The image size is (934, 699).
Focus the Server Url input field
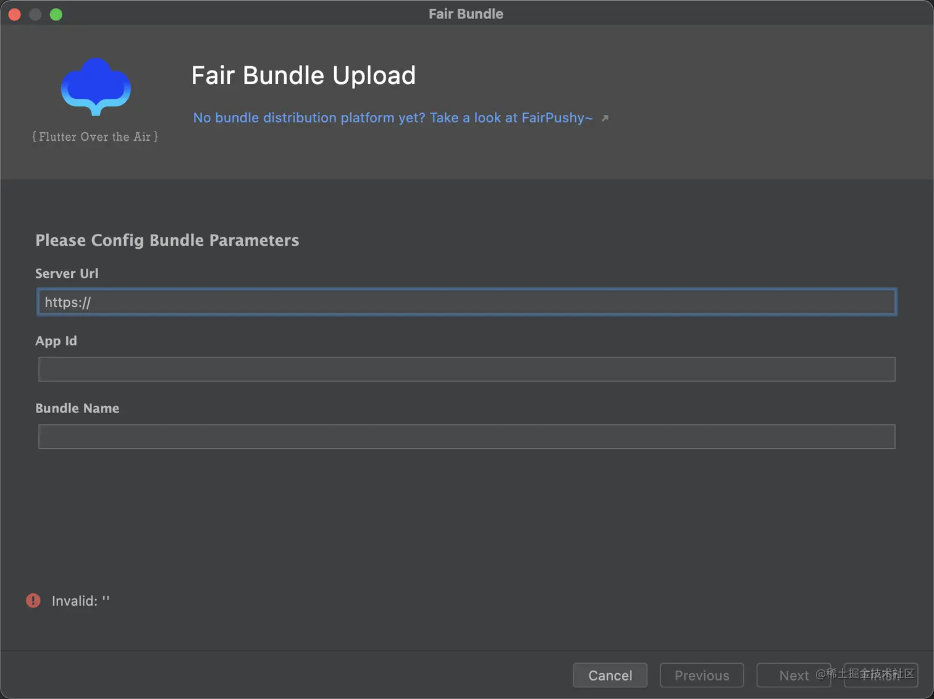(466, 302)
